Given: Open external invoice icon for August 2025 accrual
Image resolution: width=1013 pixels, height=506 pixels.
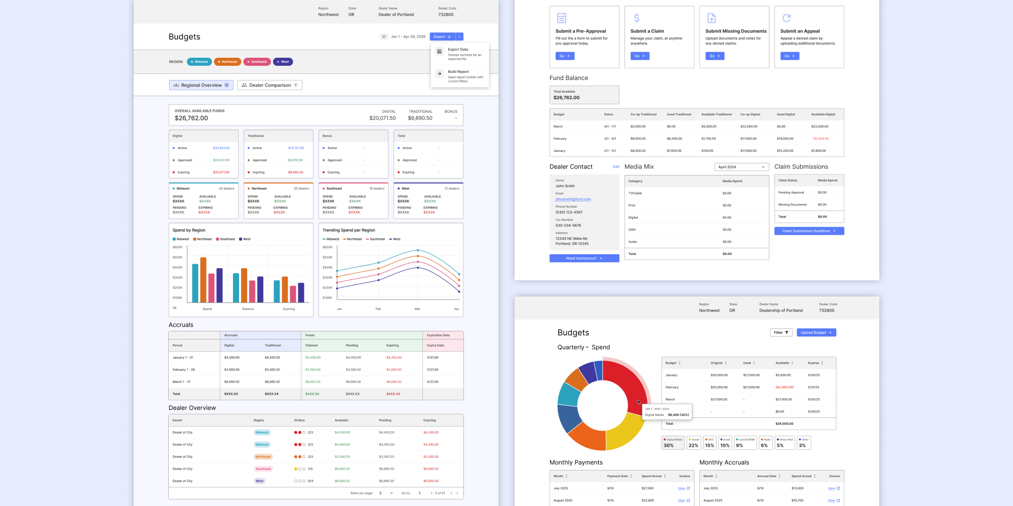Looking at the screenshot, I should coord(838,500).
